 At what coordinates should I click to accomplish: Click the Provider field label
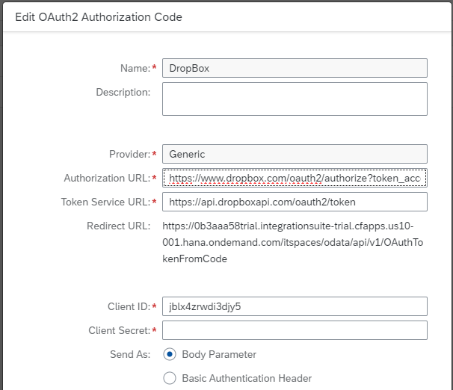tap(129, 154)
